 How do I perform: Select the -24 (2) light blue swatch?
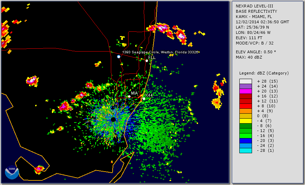[x=245, y=146]
